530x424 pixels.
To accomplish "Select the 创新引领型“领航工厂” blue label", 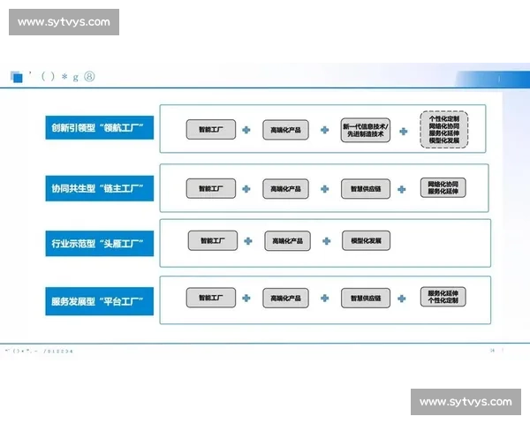I will click(x=101, y=129).
